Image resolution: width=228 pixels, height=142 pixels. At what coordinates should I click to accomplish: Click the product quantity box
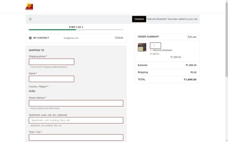click(155, 46)
